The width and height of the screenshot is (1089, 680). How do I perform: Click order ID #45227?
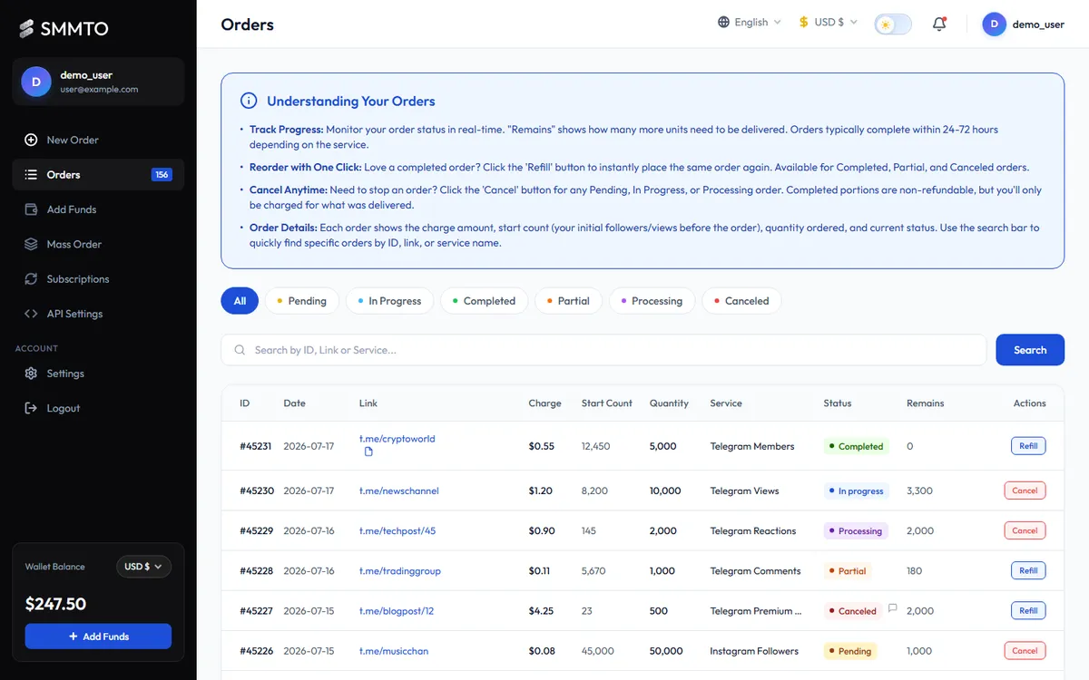click(x=257, y=611)
